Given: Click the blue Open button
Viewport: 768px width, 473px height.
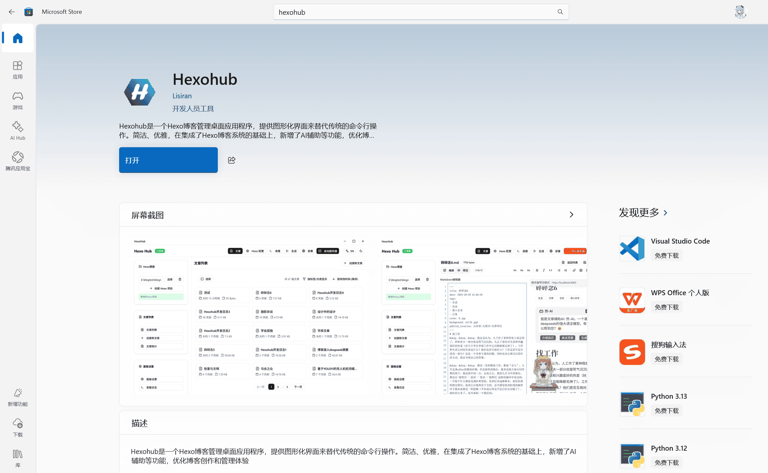Looking at the screenshot, I should click(168, 160).
